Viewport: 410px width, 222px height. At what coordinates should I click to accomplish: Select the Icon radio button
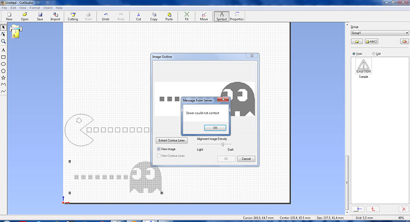point(354,54)
